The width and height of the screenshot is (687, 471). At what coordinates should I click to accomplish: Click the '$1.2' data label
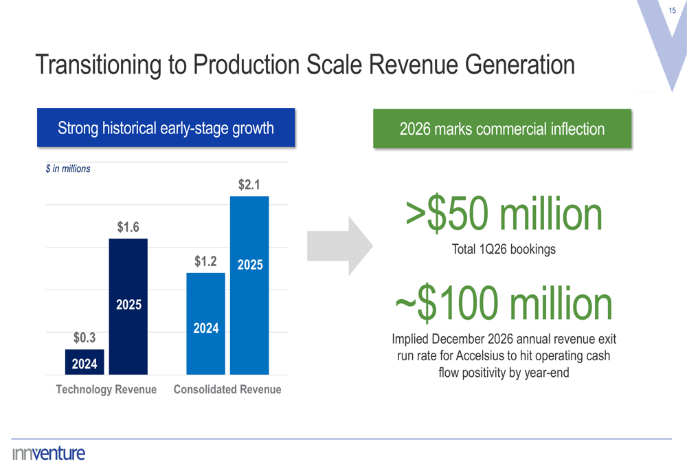click(205, 262)
